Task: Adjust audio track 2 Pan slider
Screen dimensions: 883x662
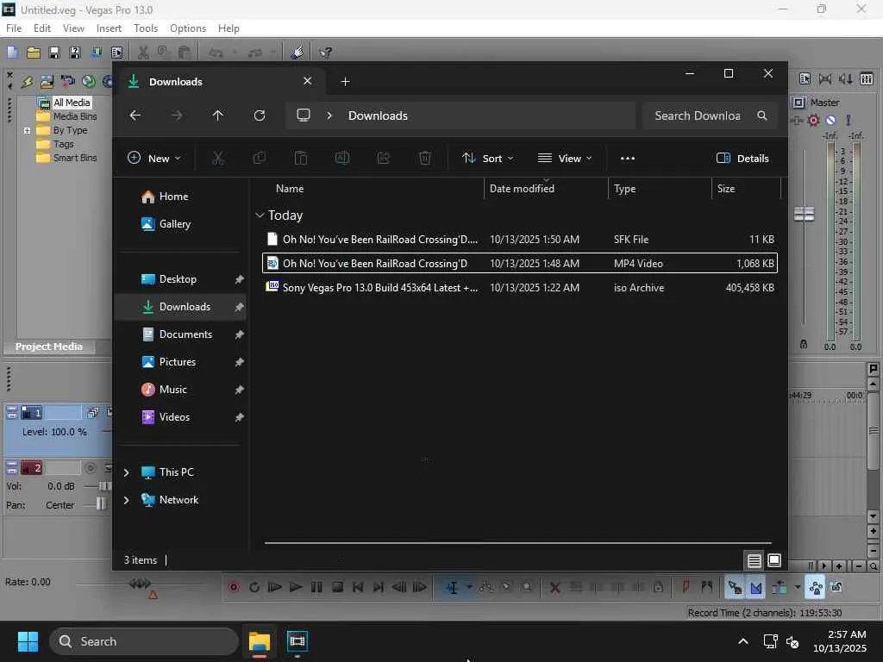Action: tap(101, 503)
